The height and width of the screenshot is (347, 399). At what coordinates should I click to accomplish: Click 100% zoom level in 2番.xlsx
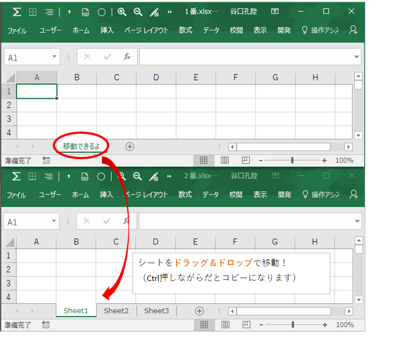click(345, 325)
